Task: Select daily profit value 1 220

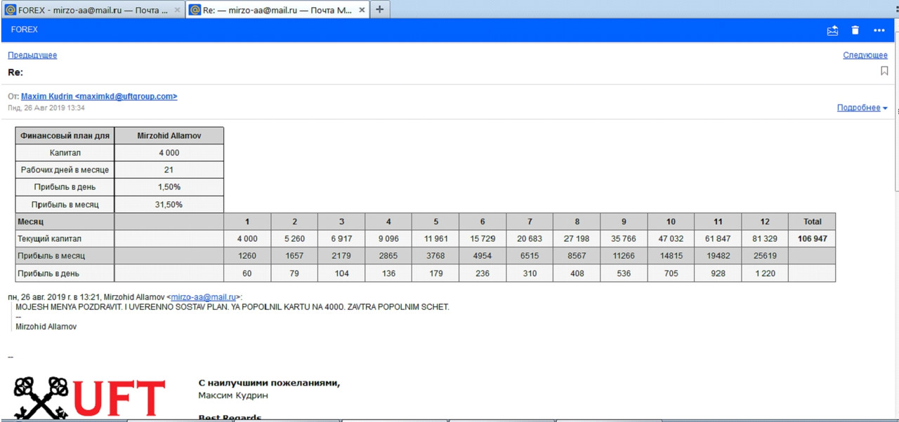Action: coord(765,273)
